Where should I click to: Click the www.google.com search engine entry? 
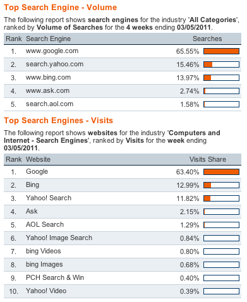pos(52,51)
